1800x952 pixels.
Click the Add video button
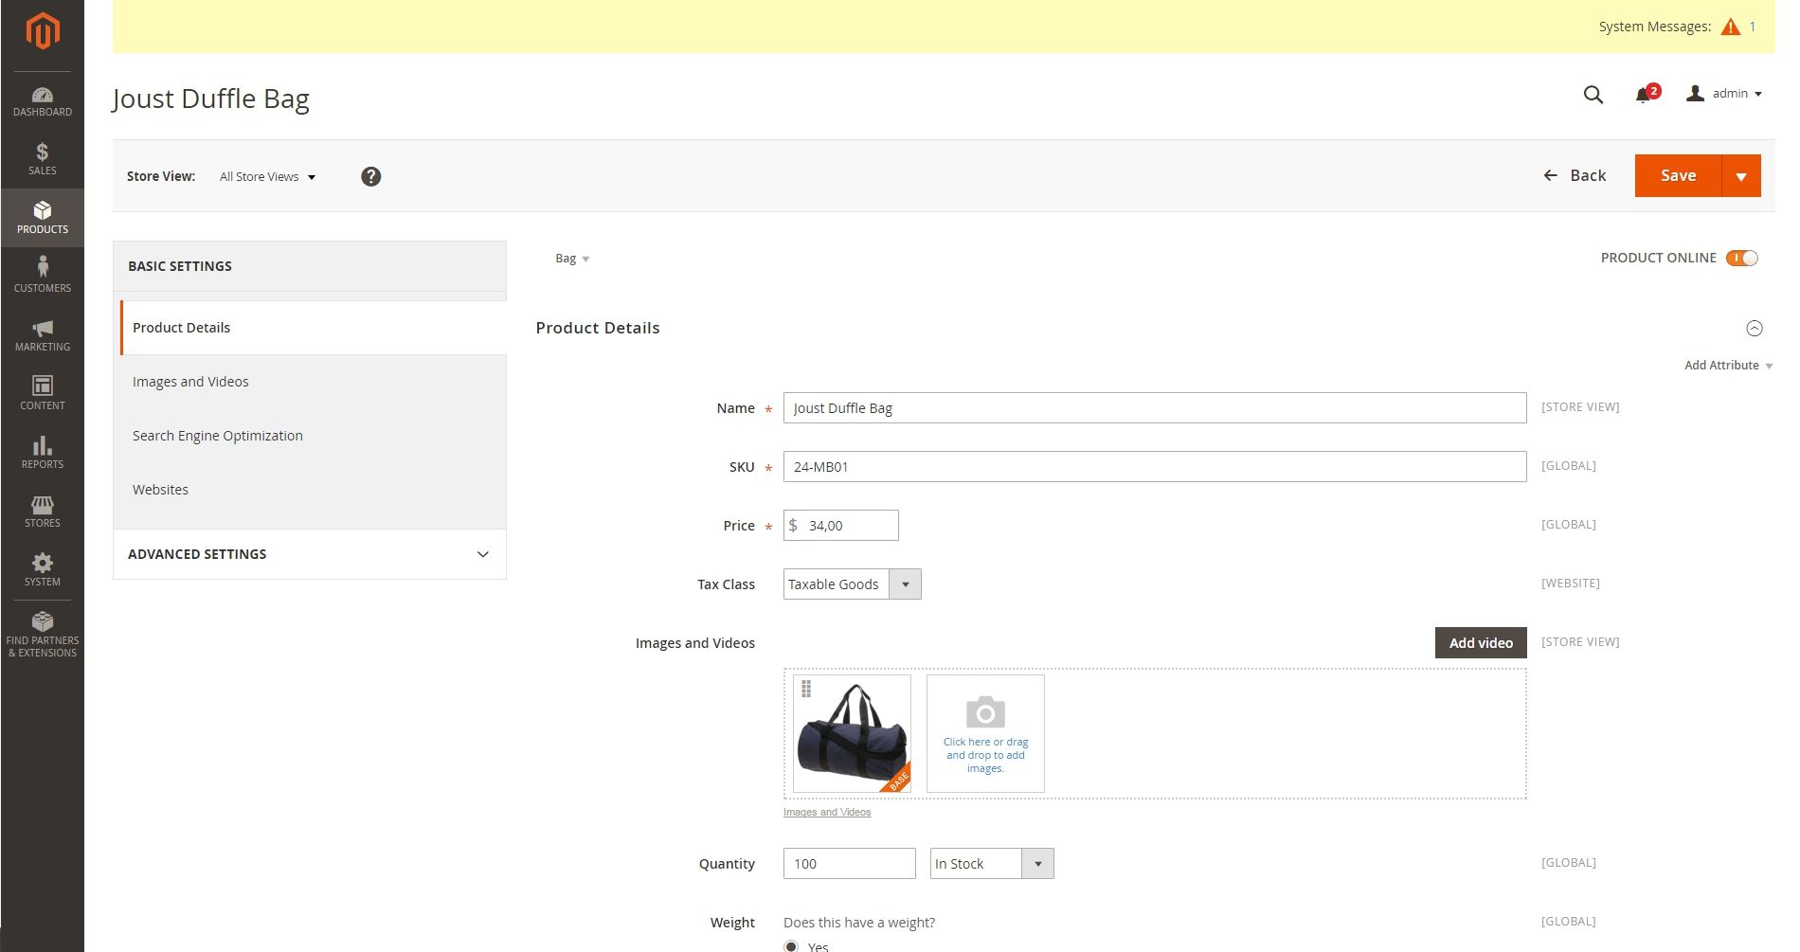tap(1481, 643)
